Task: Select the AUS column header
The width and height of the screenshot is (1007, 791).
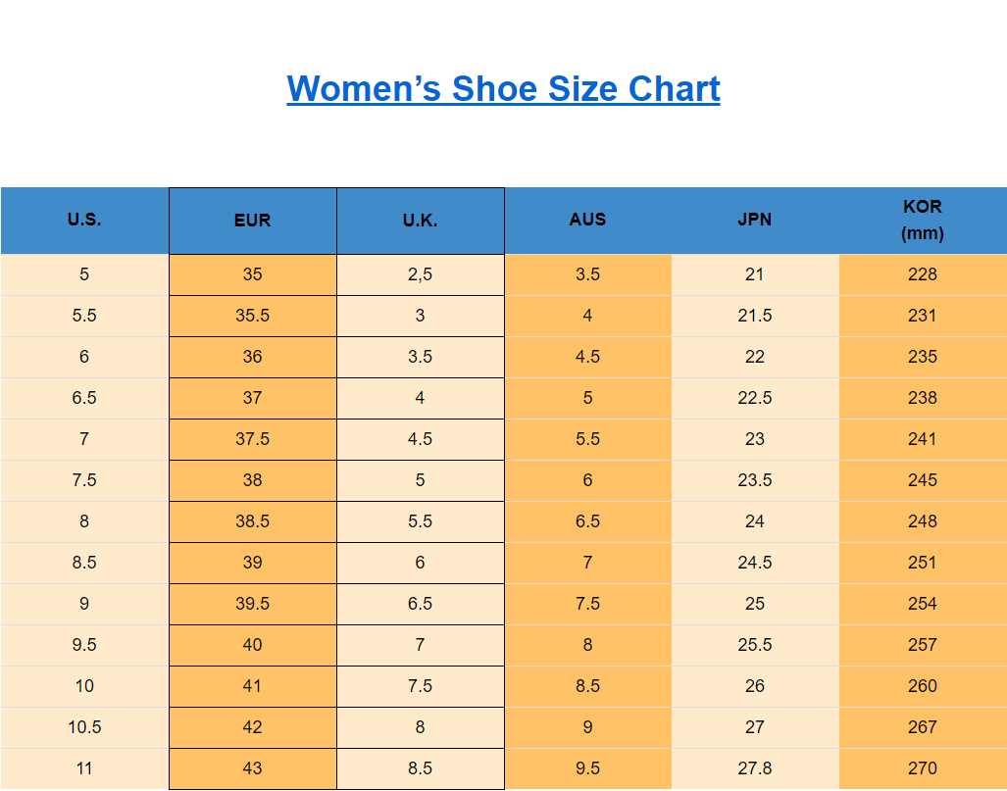Action: 587,220
